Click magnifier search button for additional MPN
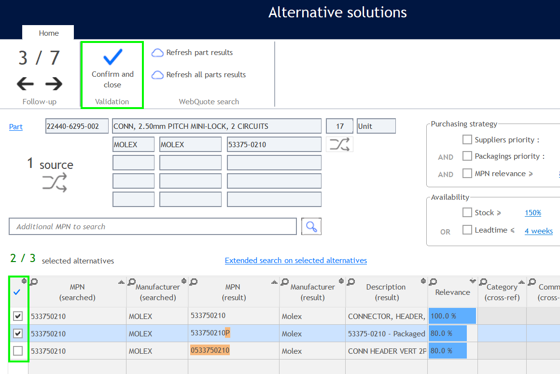560x374 pixels. [x=311, y=226]
